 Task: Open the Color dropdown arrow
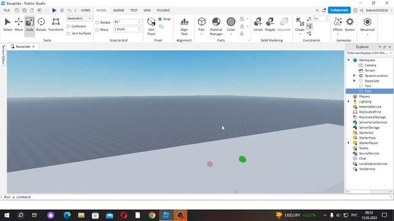(231, 34)
